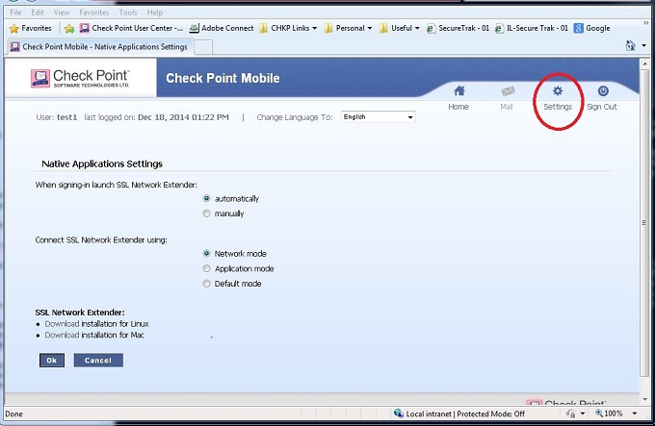Open the Change Language To dropdown
This screenshot has height=426, width=655.
[x=378, y=117]
